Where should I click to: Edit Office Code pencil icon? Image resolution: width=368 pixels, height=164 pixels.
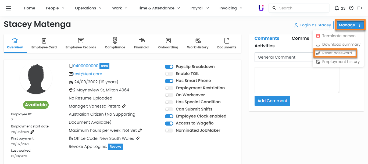click(138, 138)
